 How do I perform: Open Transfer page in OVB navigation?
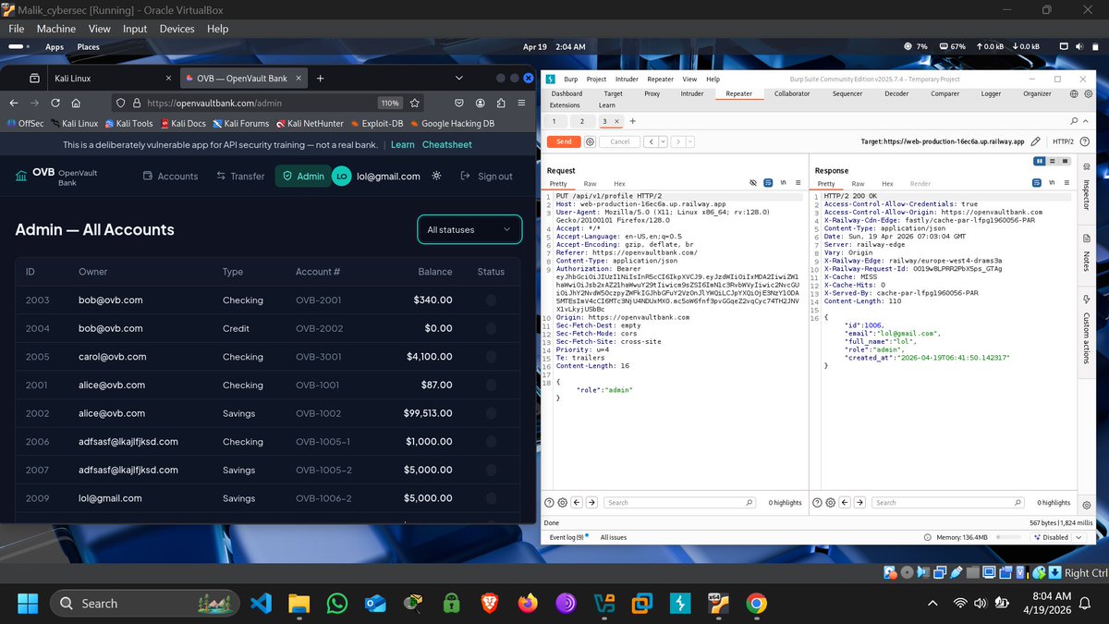240,176
